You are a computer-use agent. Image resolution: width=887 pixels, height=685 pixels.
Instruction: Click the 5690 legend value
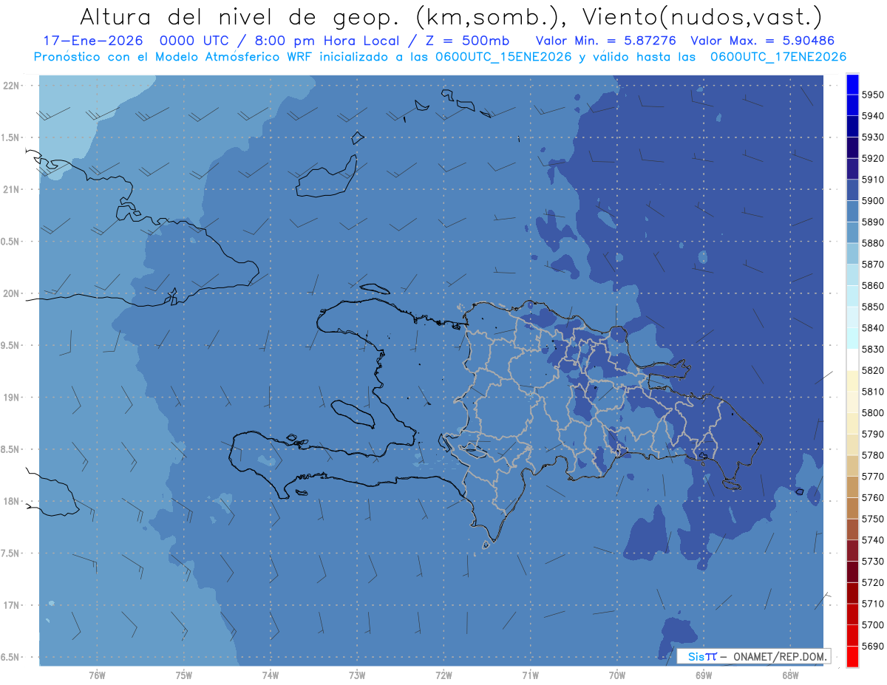click(872, 646)
